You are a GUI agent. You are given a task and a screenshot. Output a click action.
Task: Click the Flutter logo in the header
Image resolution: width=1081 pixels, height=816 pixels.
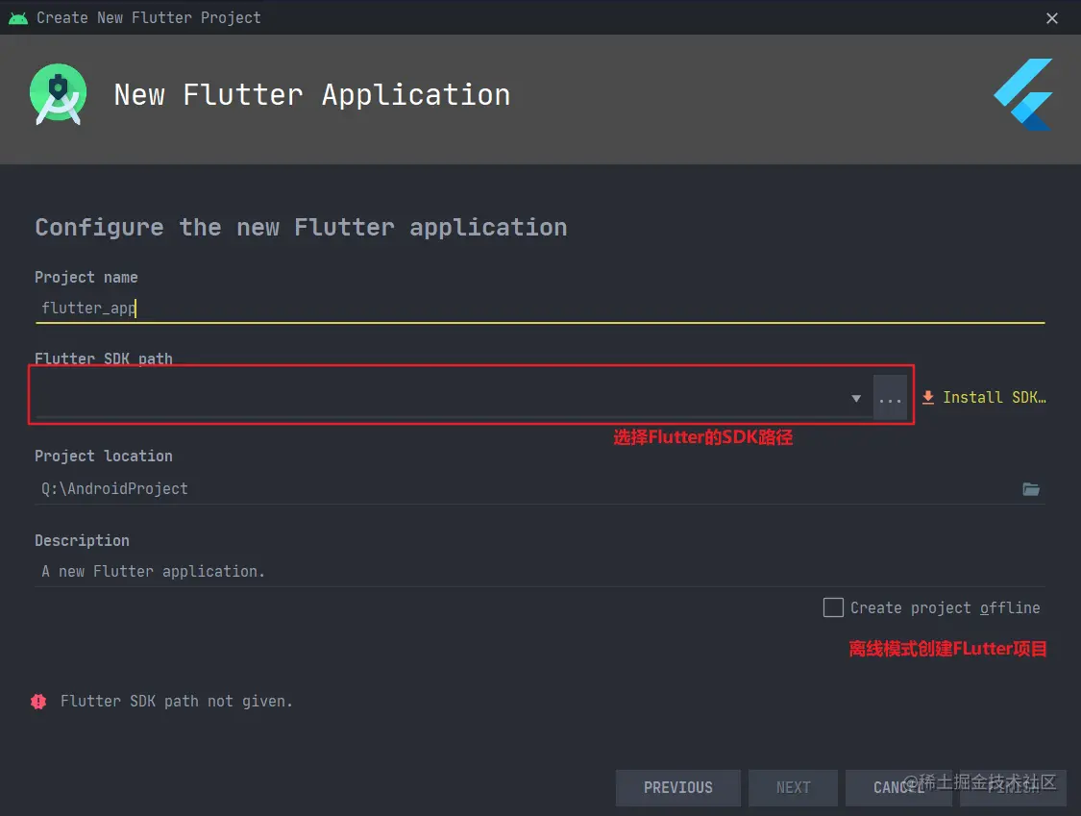click(1022, 94)
